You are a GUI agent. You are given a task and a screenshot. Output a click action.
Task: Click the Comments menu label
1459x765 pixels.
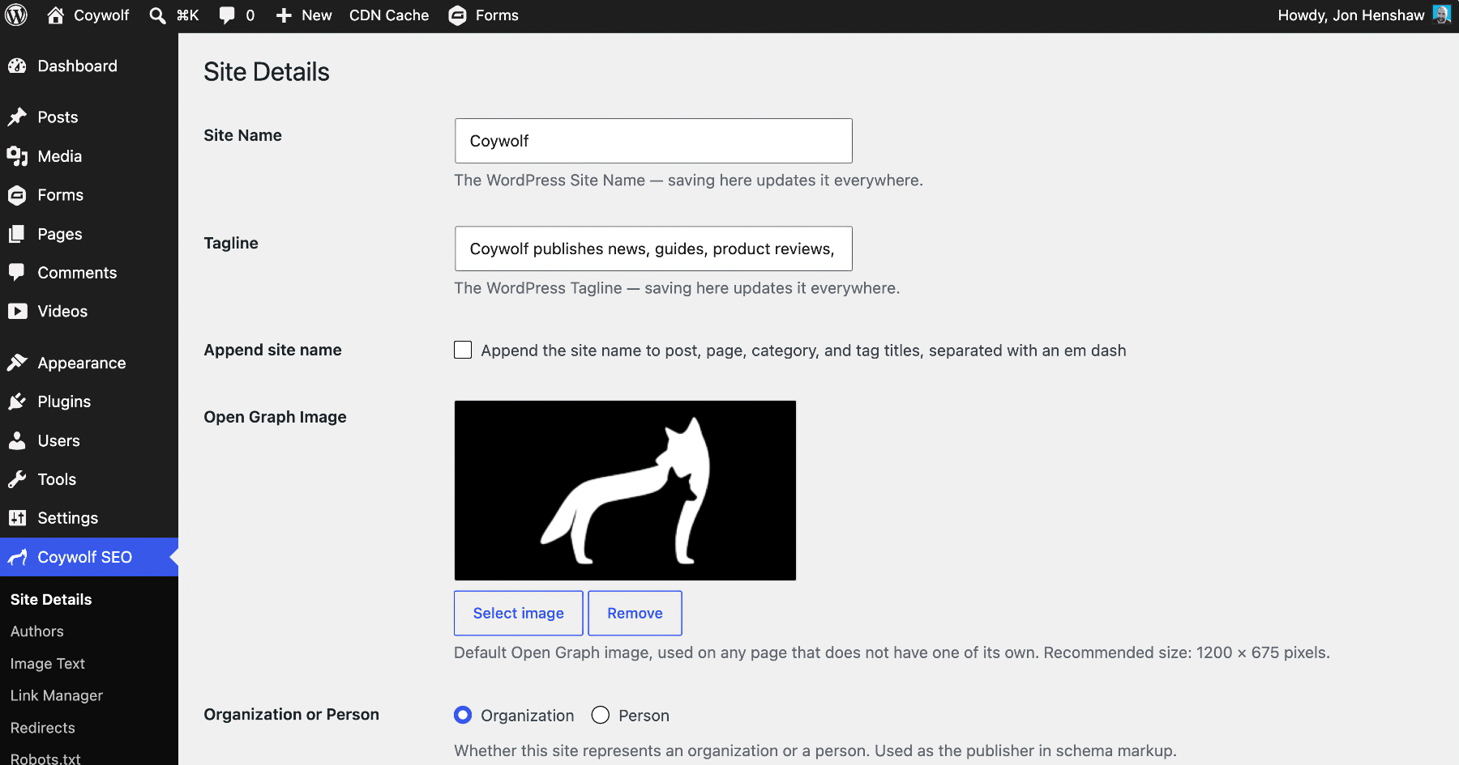(x=77, y=273)
